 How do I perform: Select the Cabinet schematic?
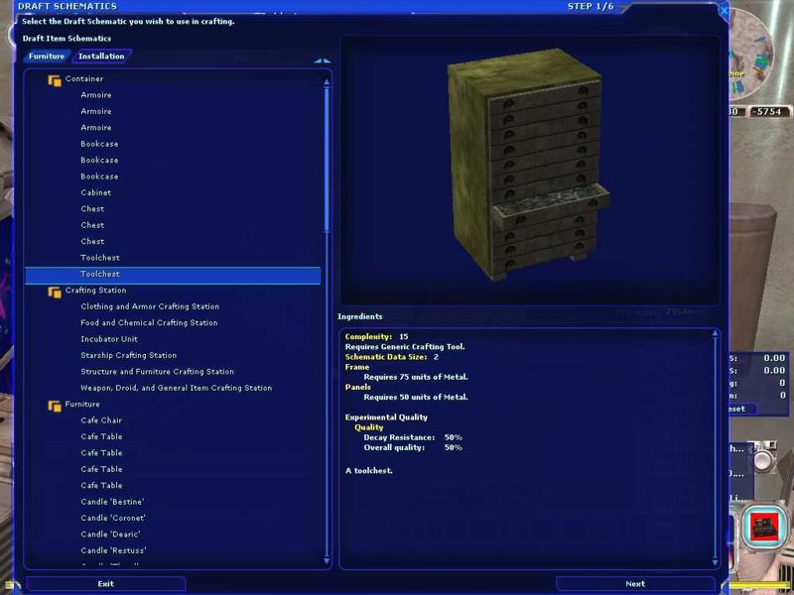coord(96,192)
